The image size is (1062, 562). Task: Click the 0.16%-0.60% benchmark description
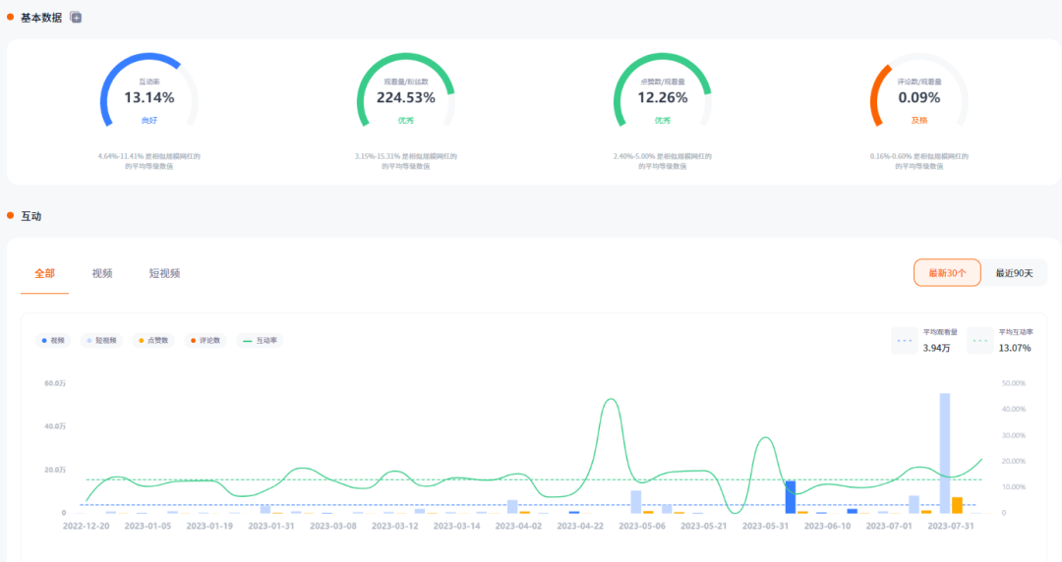pos(919,161)
